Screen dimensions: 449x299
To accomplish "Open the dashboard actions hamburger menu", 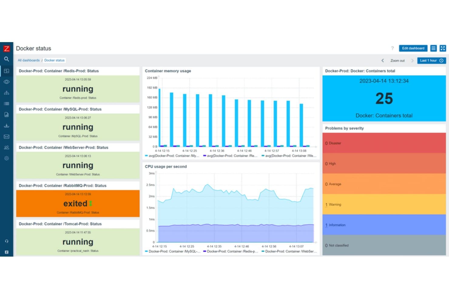I will 434,48.
